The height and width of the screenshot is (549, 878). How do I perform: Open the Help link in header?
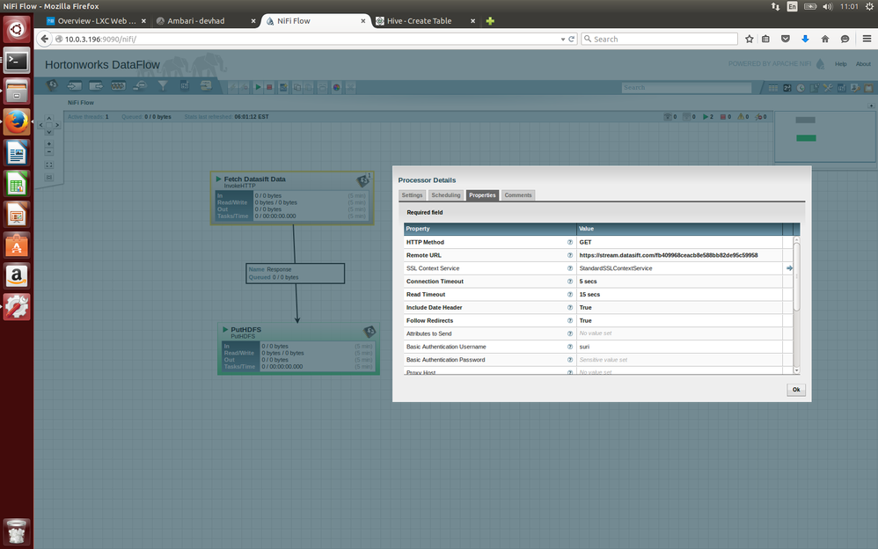840,64
